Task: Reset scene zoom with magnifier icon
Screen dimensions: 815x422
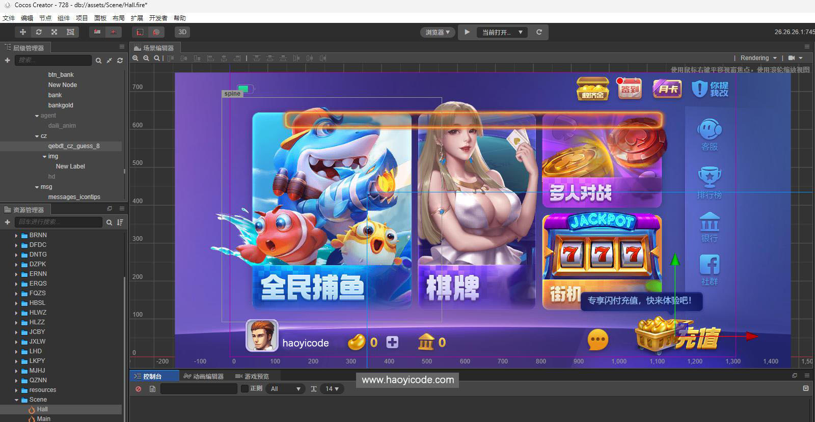Action: pyautogui.click(x=157, y=58)
